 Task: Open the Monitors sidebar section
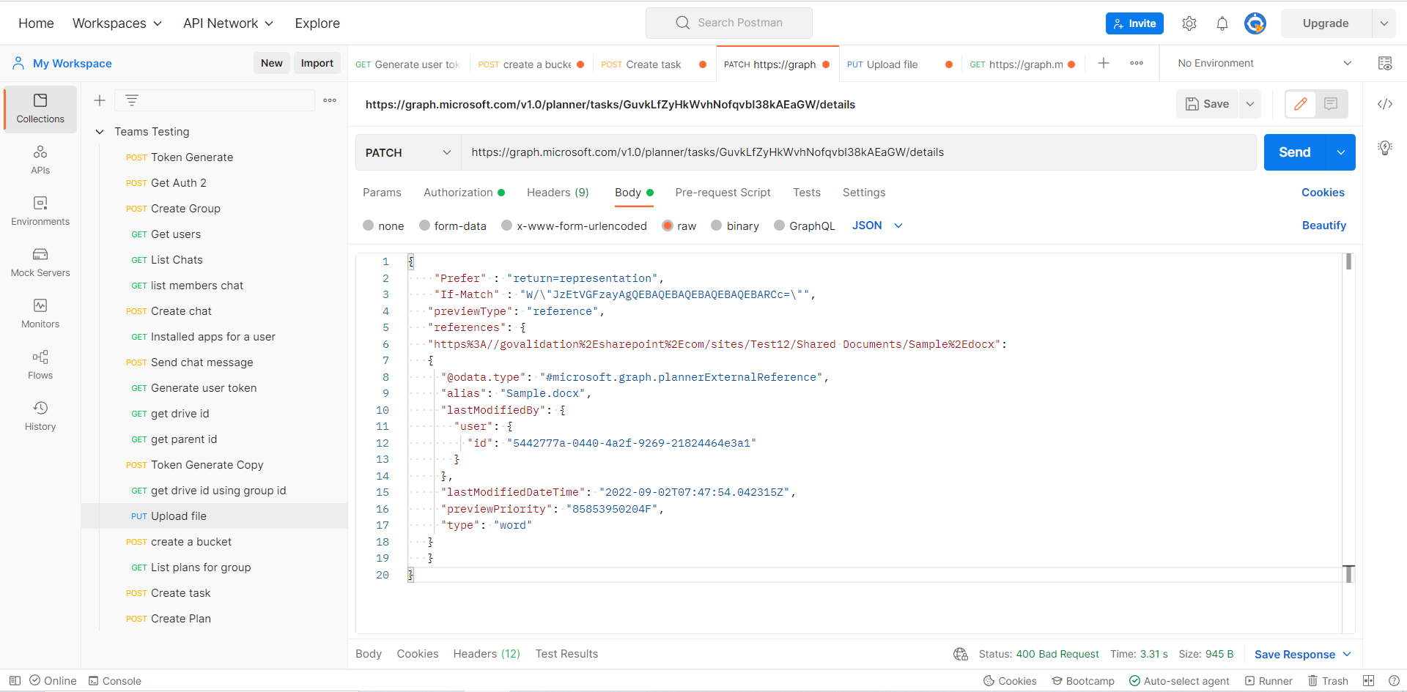tap(40, 313)
